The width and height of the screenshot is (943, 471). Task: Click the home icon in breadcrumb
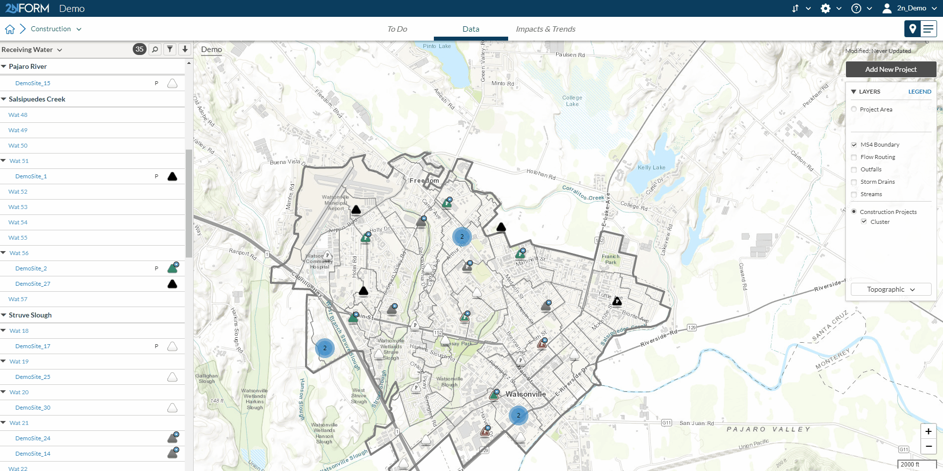click(10, 29)
